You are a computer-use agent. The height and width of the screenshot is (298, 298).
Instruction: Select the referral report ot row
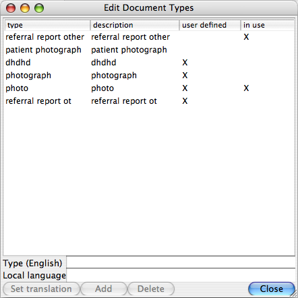coord(149,101)
